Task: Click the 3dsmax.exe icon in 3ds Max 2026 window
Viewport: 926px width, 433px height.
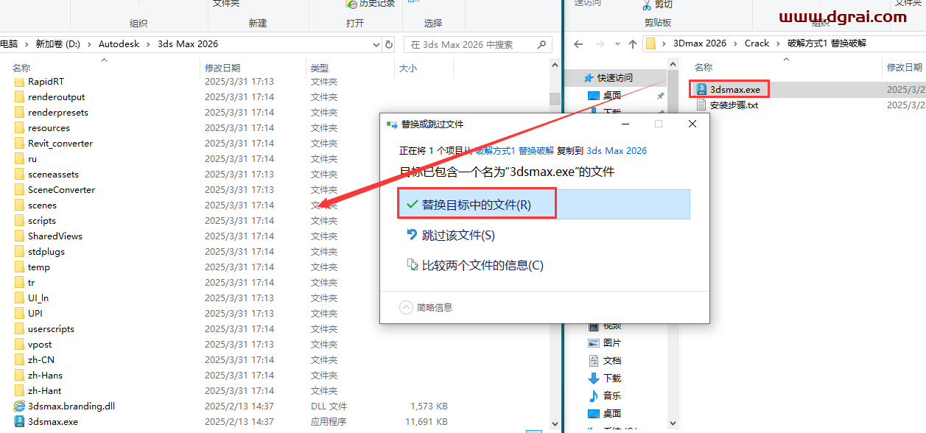Action: pos(20,421)
